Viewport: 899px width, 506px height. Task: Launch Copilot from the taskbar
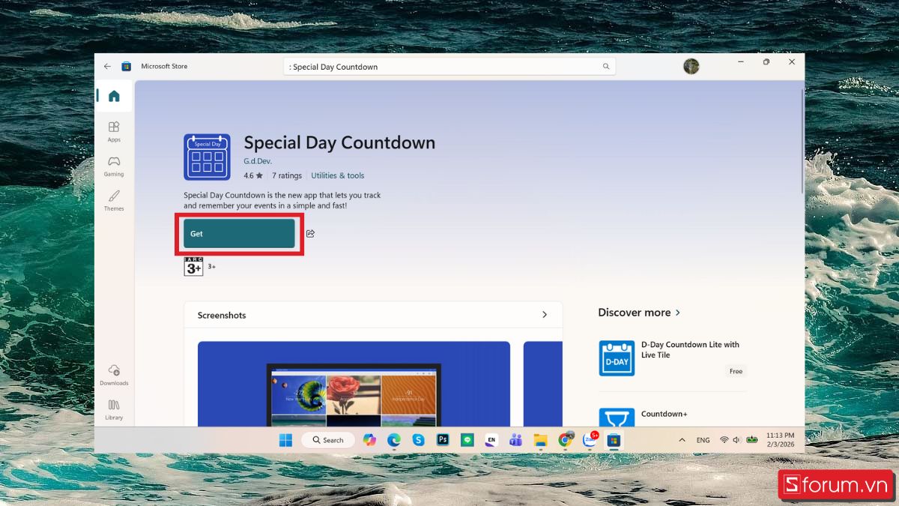[369, 440]
